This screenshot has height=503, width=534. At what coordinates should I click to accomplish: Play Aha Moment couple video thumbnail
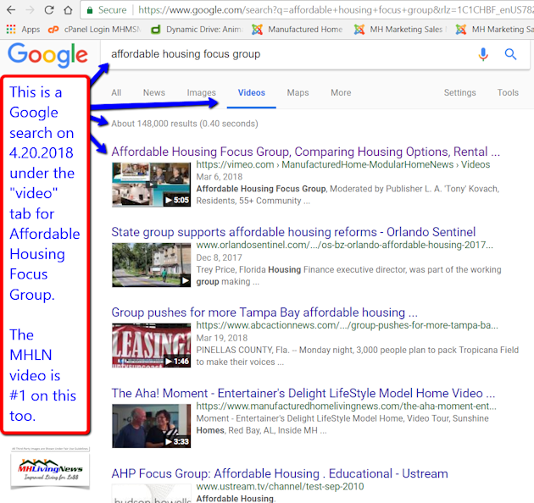151,426
